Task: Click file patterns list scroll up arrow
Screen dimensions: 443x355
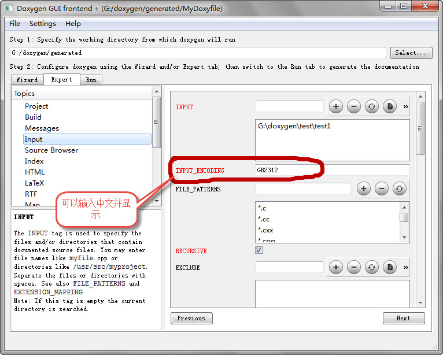Action: (404, 208)
